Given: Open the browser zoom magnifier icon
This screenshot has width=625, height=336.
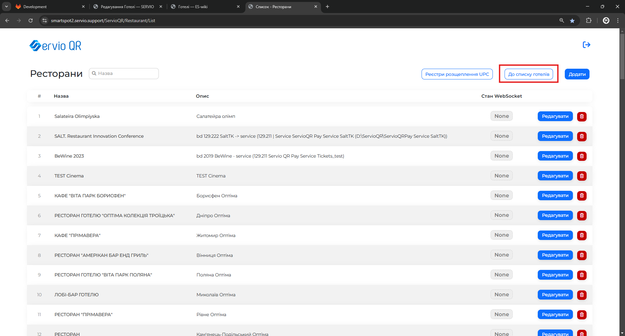Looking at the screenshot, I should (562, 21).
